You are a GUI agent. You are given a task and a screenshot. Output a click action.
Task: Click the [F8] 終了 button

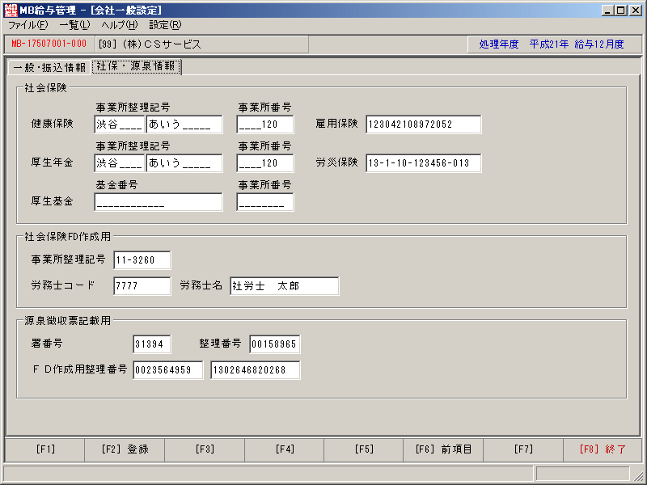click(603, 449)
